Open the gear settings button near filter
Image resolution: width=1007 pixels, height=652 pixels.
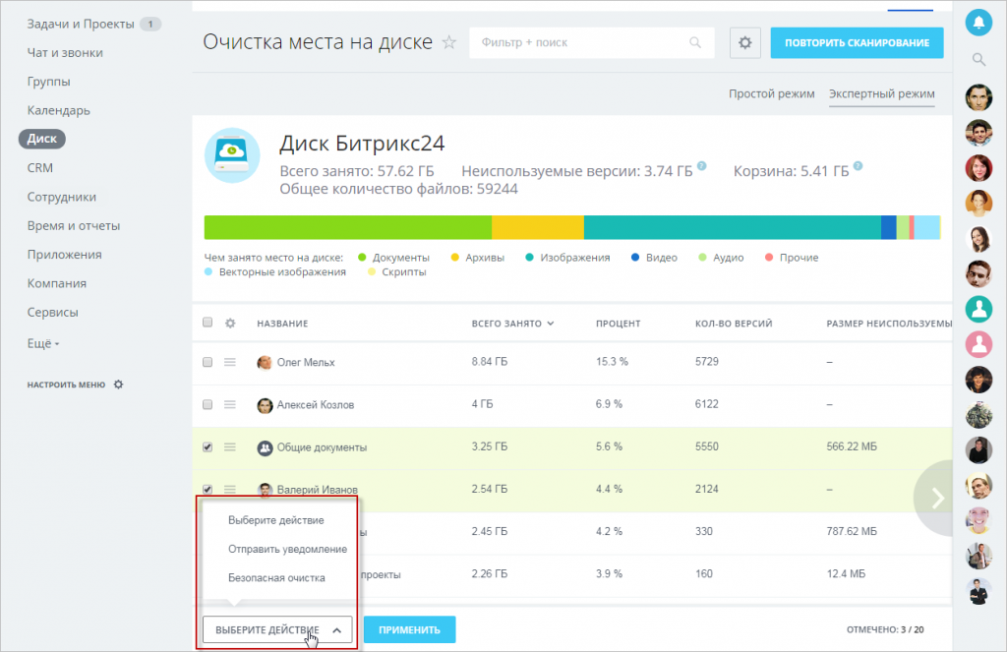(745, 43)
